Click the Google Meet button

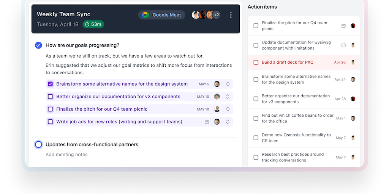coord(162,15)
